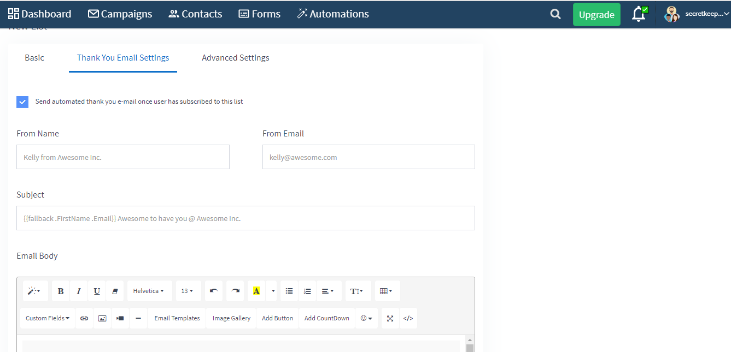The height and width of the screenshot is (352, 731).
Task: Open the highlight color picker arrow
Action: (x=273, y=291)
